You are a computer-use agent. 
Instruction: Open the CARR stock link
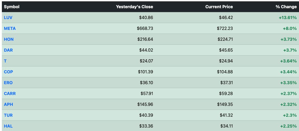10,93
